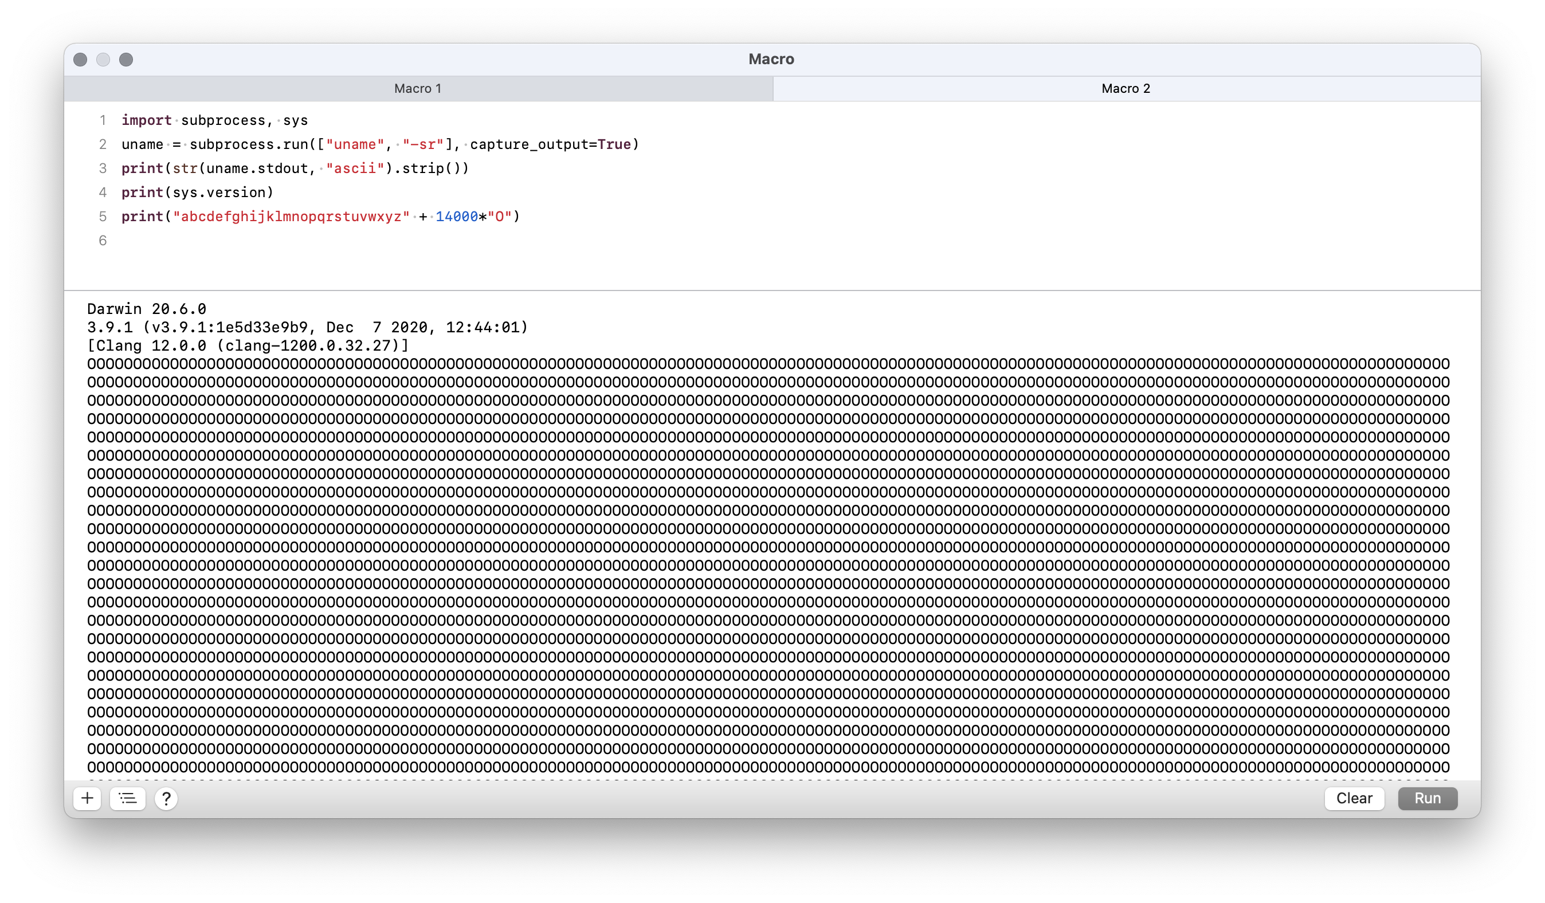Click the Darwin 20.6.0 output line
1545x903 pixels.
click(147, 309)
